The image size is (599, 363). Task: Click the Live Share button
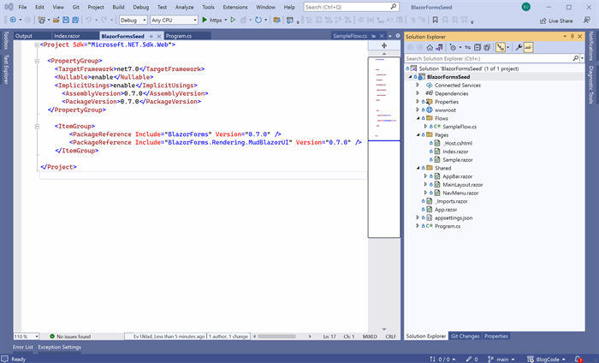(556, 21)
